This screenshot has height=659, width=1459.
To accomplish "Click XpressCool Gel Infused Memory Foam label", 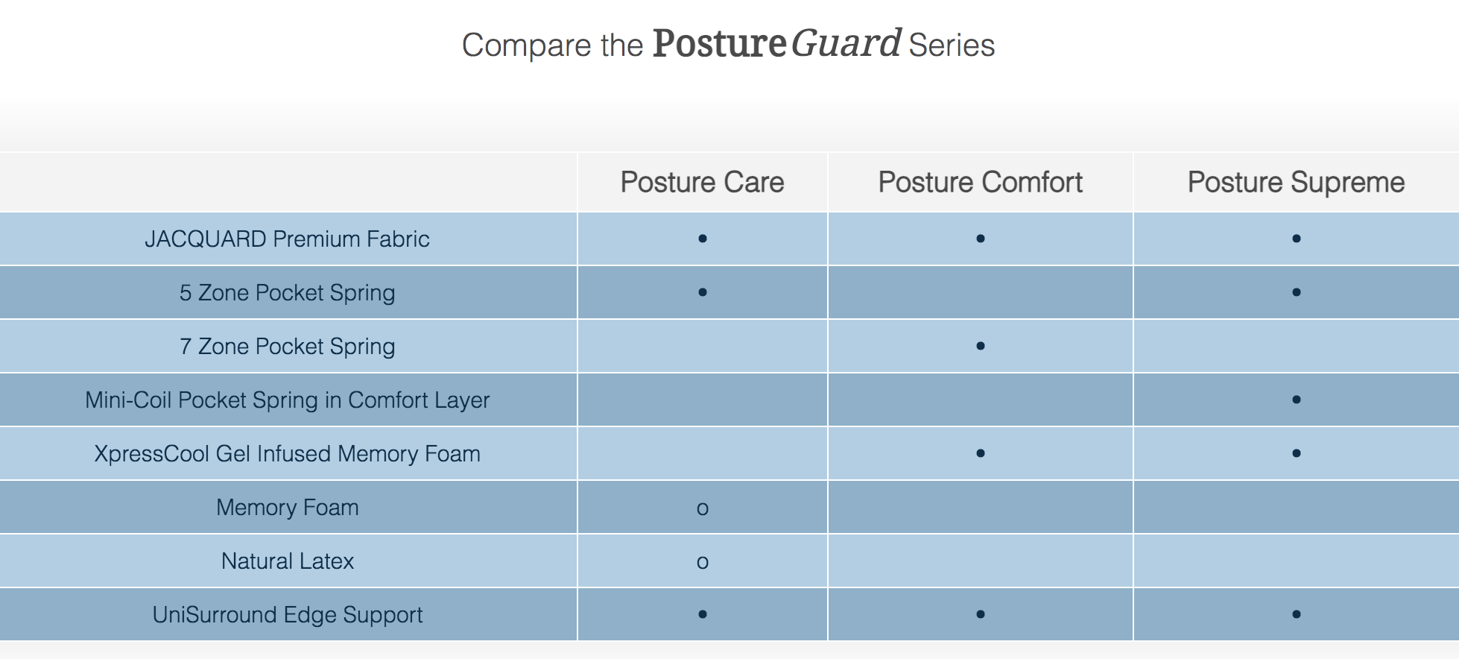I will pos(287,454).
